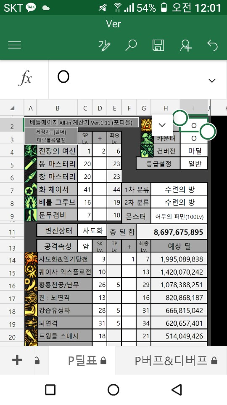Tap the pen editing tools icon
The image size is (227, 405).
tap(104, 46)
